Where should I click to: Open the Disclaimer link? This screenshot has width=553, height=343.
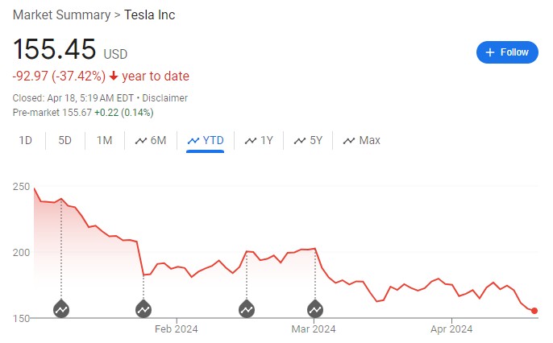[x=164, y=98]
